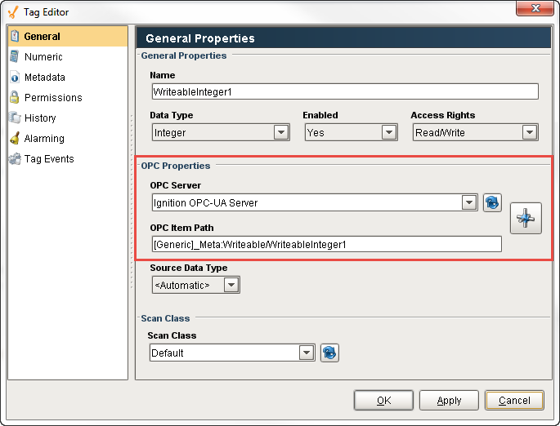Select the General clipboard icon in sidebar
Image resolution: width=560 pixels, height=426 pixels.
15,36
